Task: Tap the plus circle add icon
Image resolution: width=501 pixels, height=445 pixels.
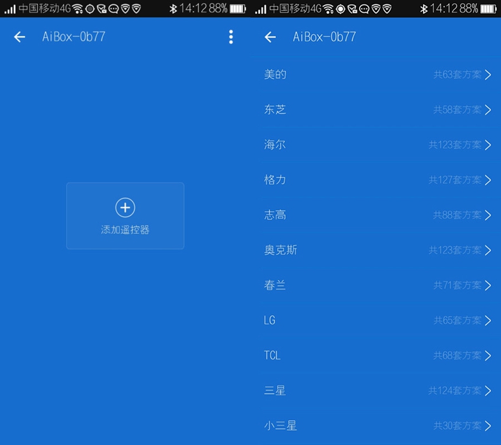Action: pos(126,208)
